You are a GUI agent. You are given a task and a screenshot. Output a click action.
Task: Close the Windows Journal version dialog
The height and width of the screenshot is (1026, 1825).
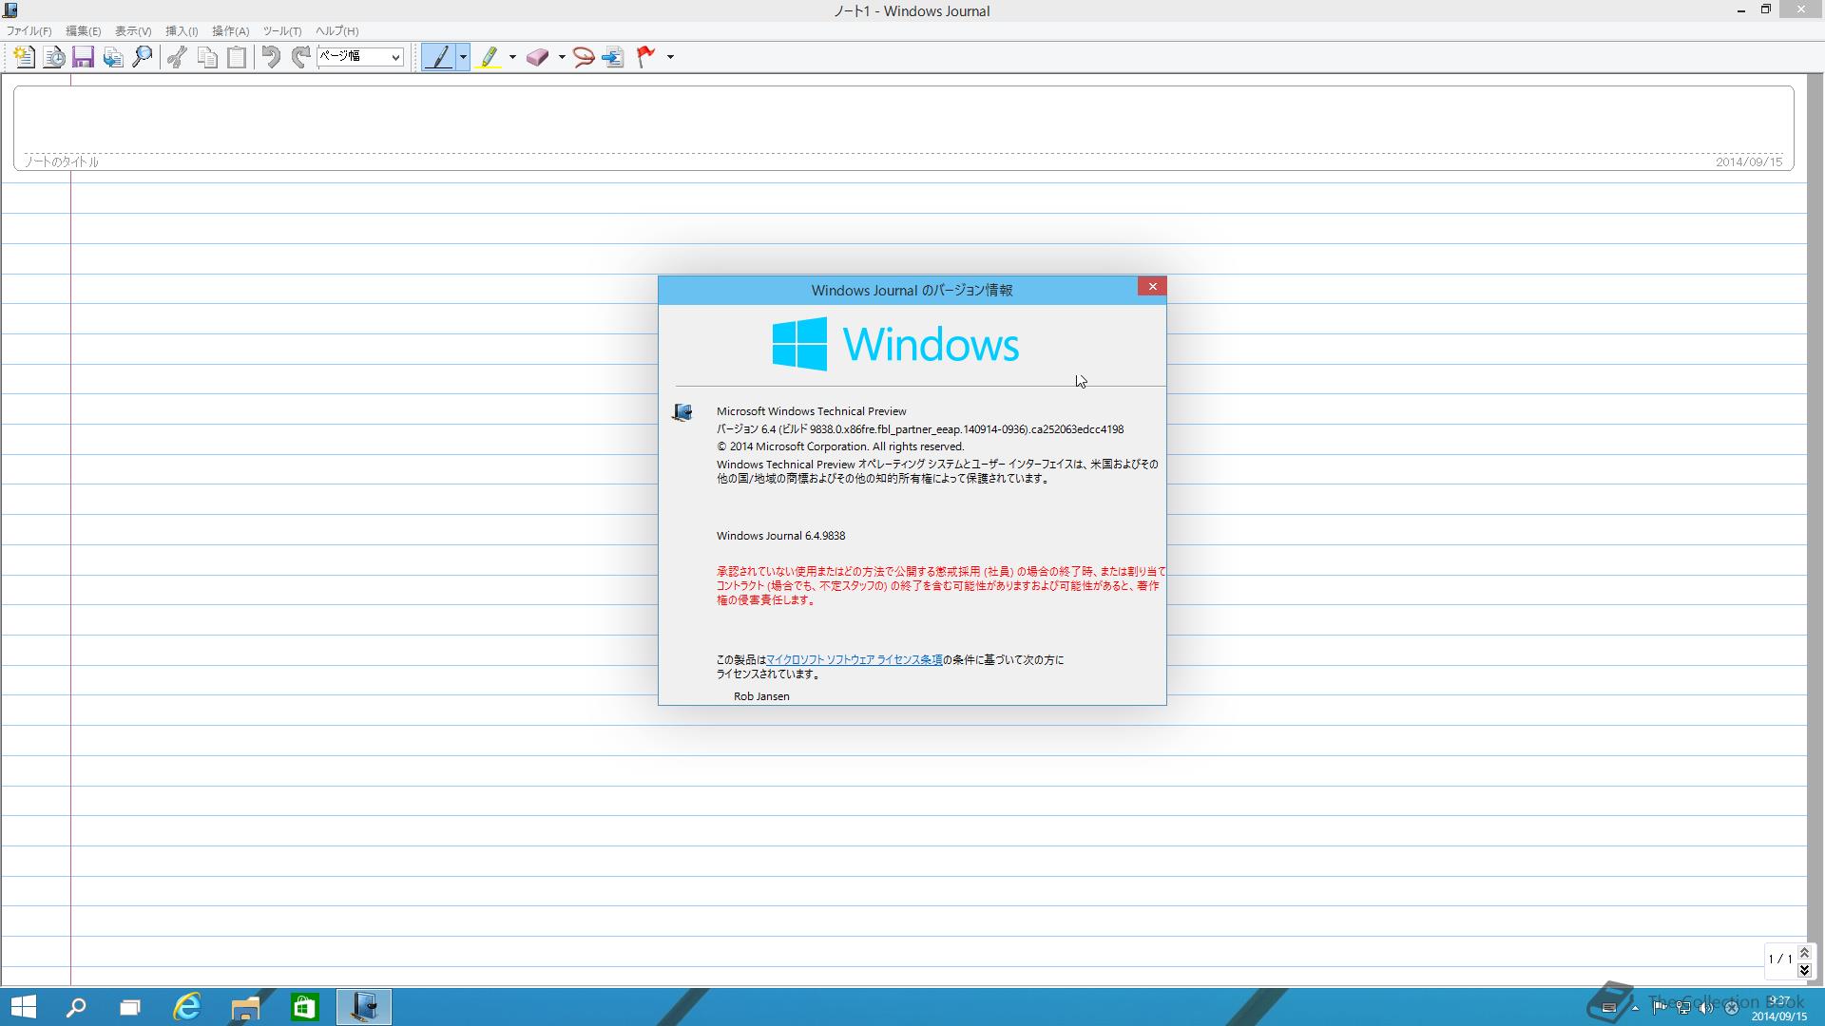tap(1152, 287)
